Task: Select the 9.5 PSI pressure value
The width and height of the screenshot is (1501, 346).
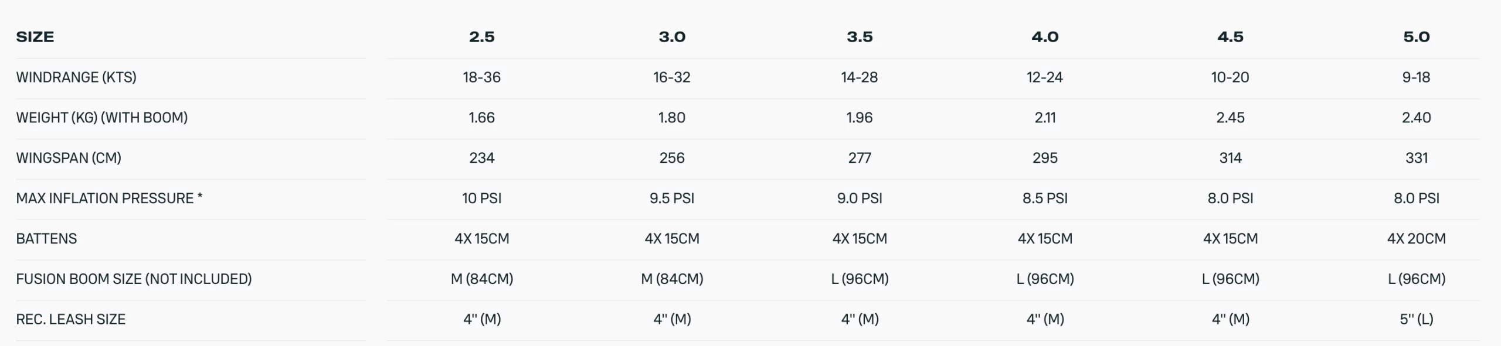Action: 672,198
